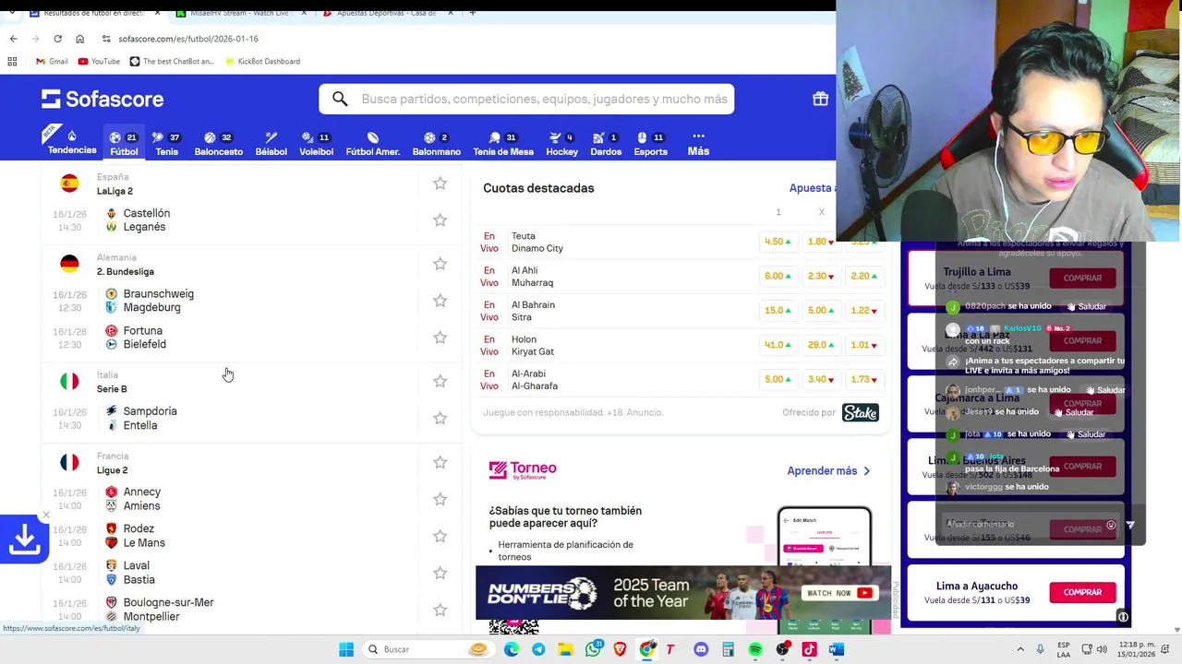This screenshot has height=664, width=1182.
Task: Click the blue download button overlay
Action: (24, 539)
